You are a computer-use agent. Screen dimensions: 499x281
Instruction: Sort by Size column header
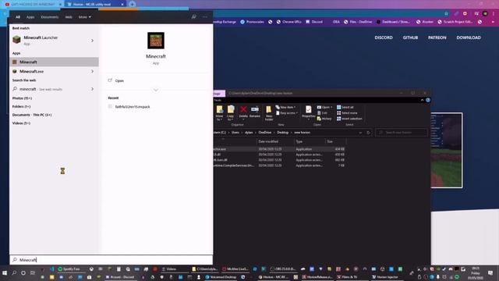[335, 141]
